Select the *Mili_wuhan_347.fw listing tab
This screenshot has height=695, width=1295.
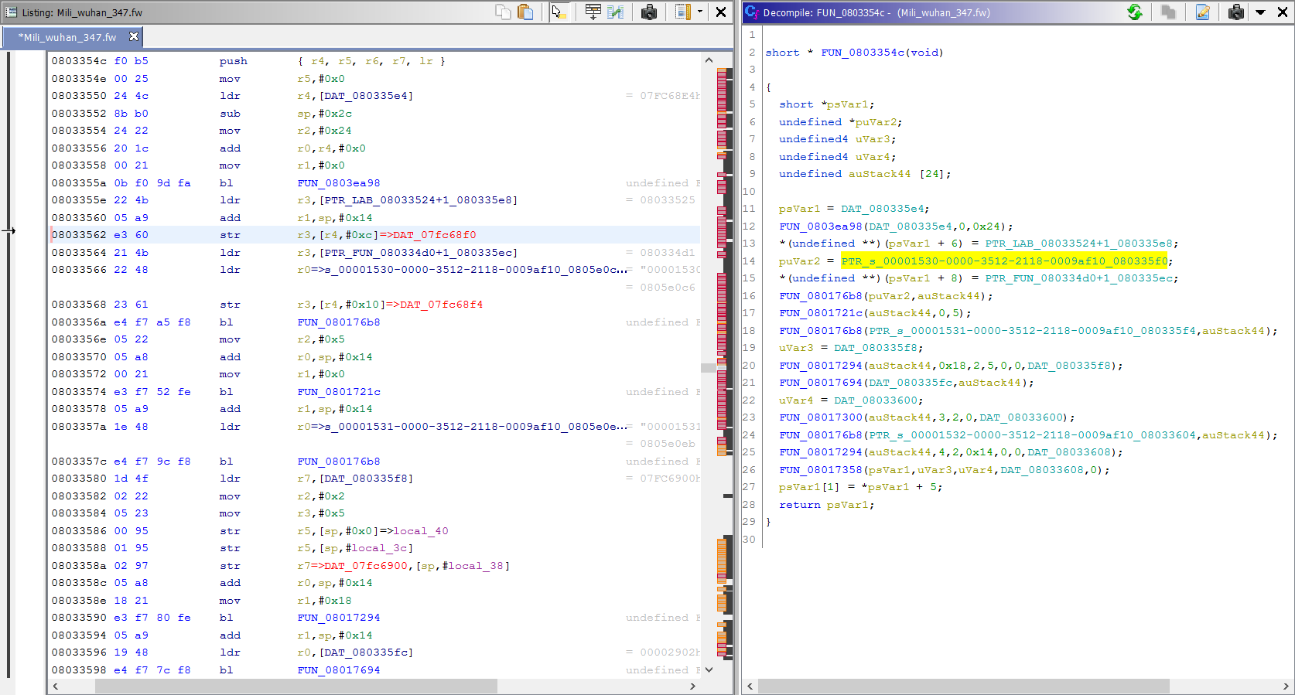tap(67, 37)
